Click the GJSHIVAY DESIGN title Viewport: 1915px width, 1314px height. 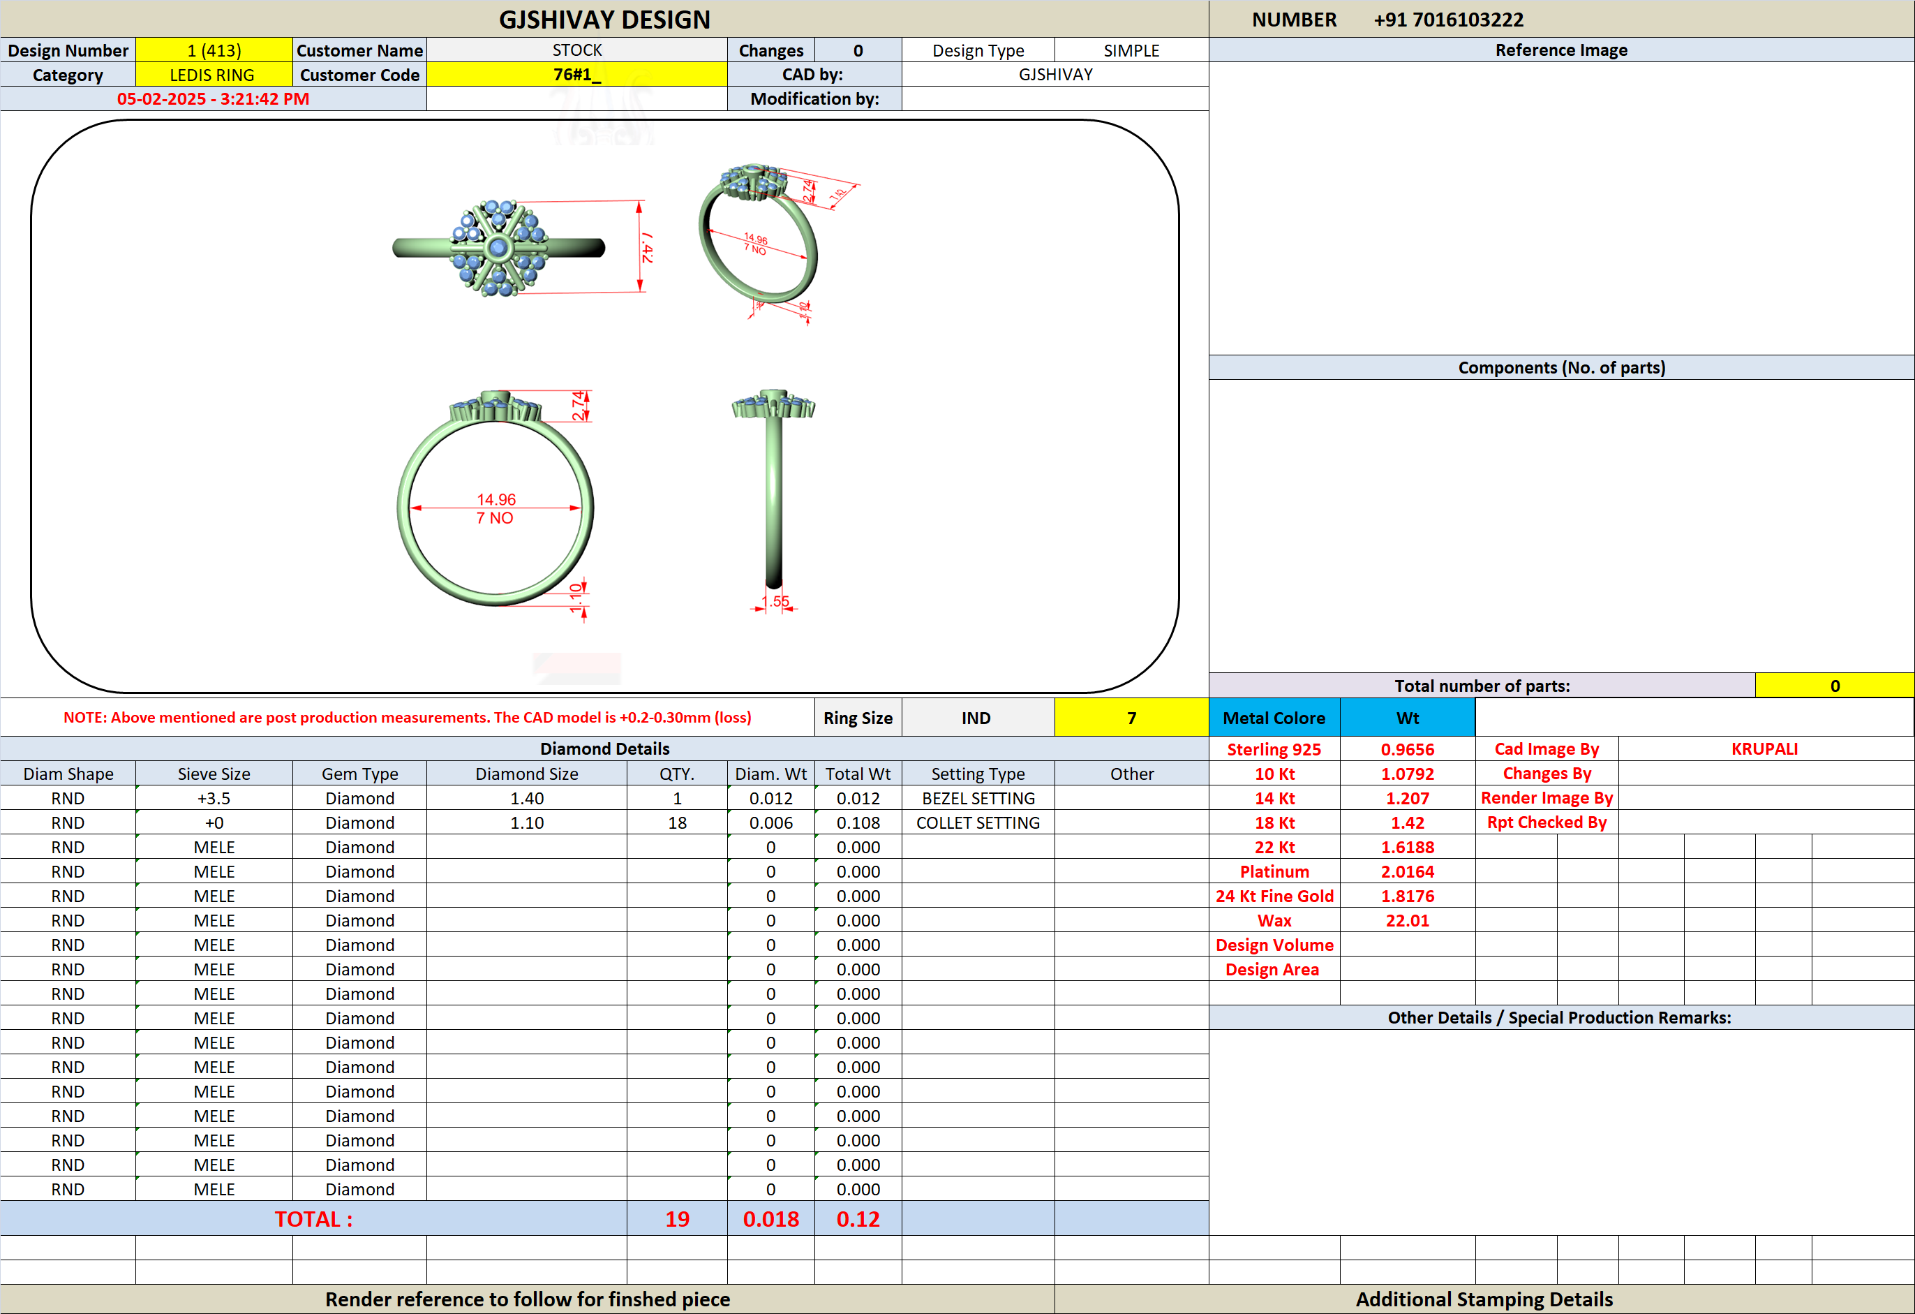[x=604, y=19]
